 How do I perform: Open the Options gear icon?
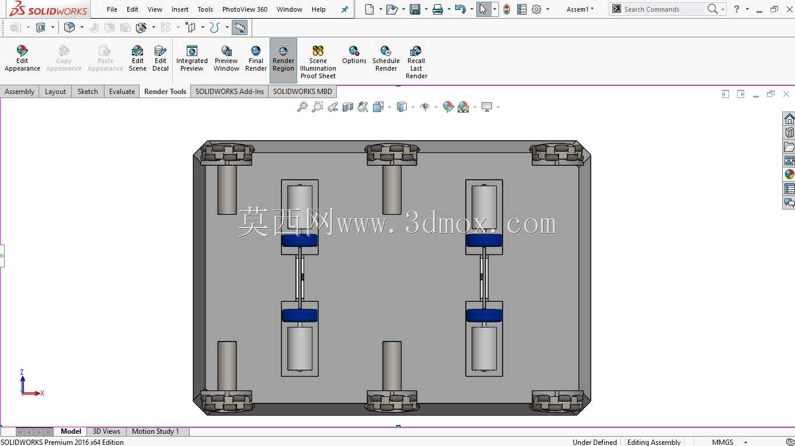point(536,9)
